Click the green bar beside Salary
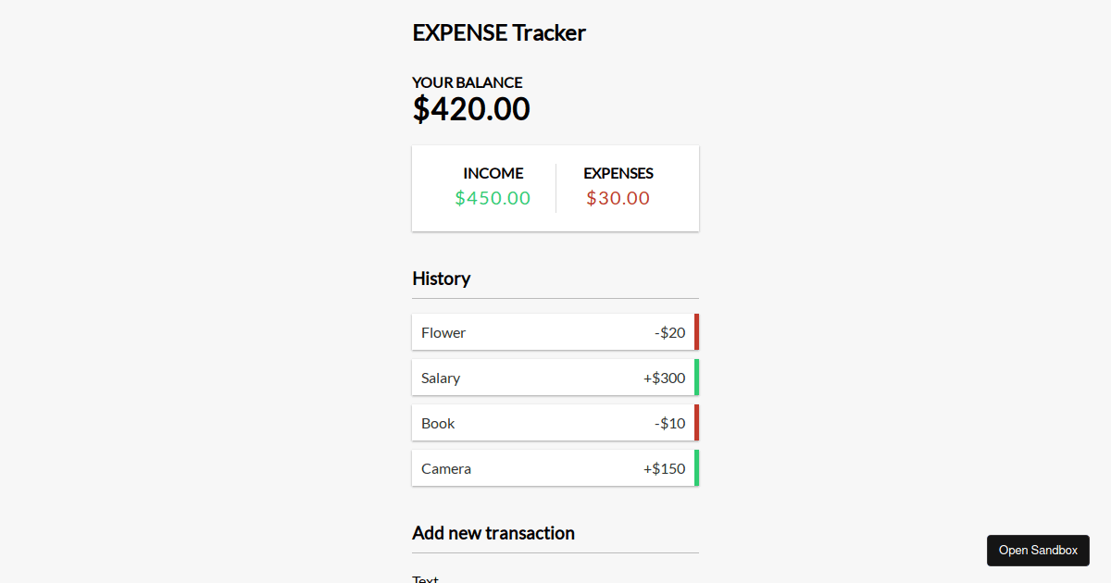1111x583 pixels. tap(696, 378)
